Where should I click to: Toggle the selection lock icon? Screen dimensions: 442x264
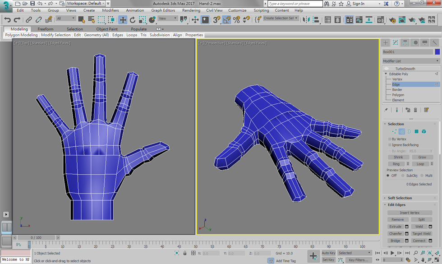pos(185,253)
